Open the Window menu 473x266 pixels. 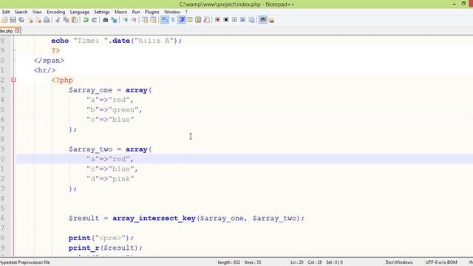[172, 12]
